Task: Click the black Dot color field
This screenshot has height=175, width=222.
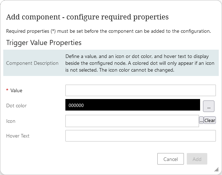Action: tap(133, 105)
